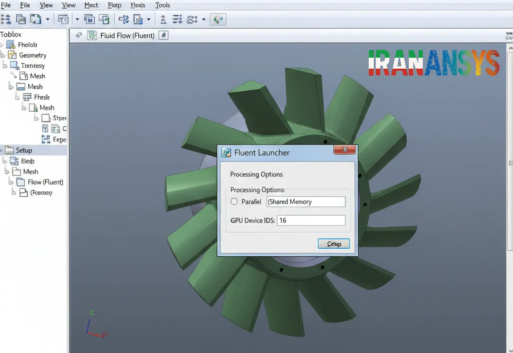Open the Plstp menu
Viewport: 513px width, 353px height.
[x=115, y=5]
